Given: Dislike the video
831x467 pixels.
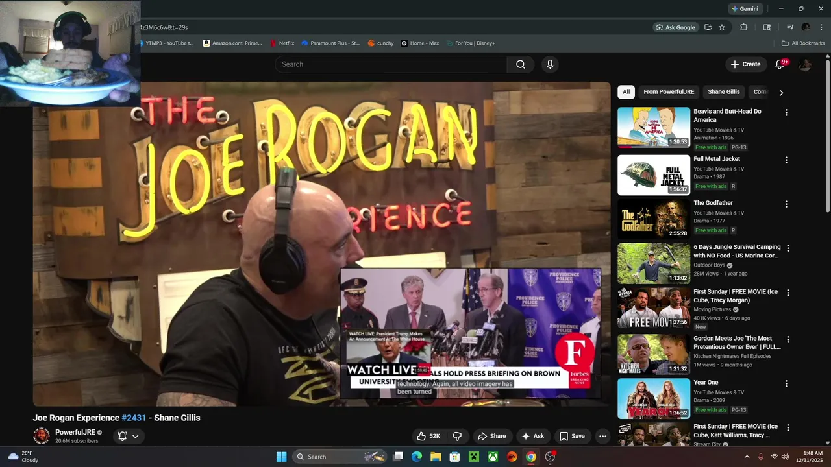Looking at the screenshot, I should click(457, 436).
